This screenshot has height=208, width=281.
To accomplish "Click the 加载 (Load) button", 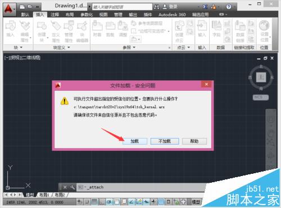I will pos(135,141).
